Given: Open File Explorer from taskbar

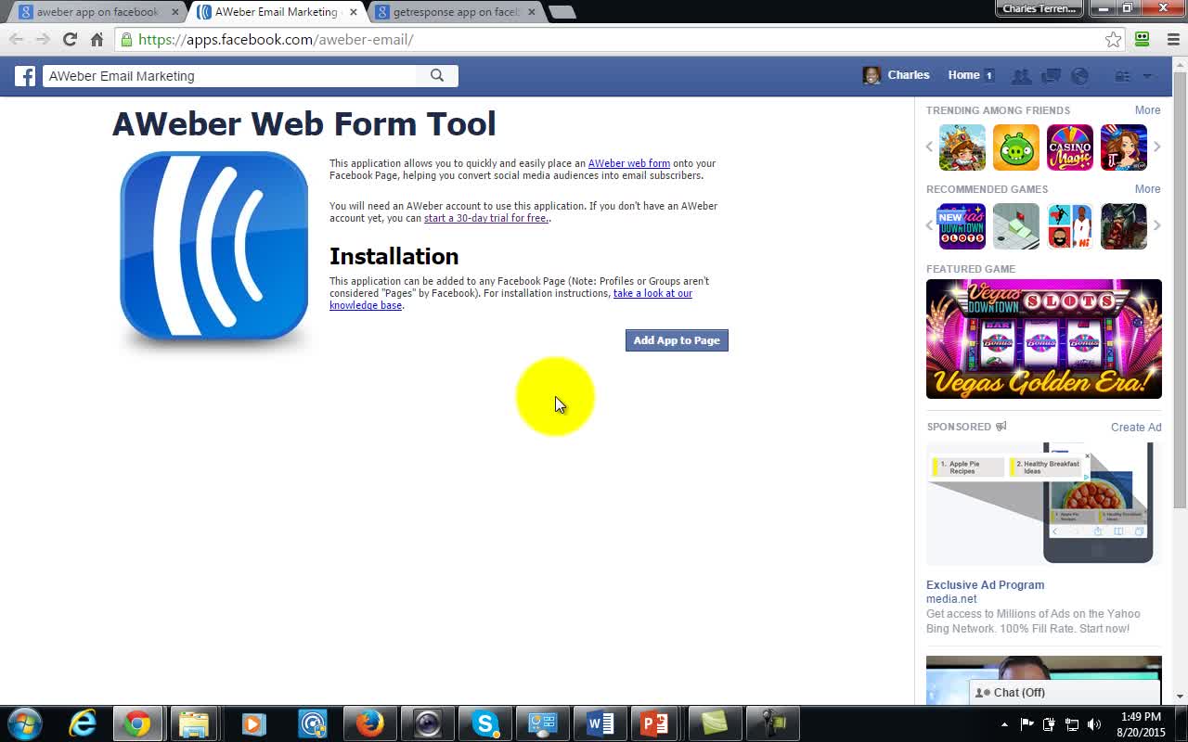Looking at the screenshot, I should coord(193,723).
